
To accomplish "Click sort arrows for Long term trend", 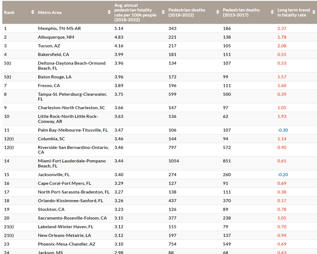I will tap(314, 12).
